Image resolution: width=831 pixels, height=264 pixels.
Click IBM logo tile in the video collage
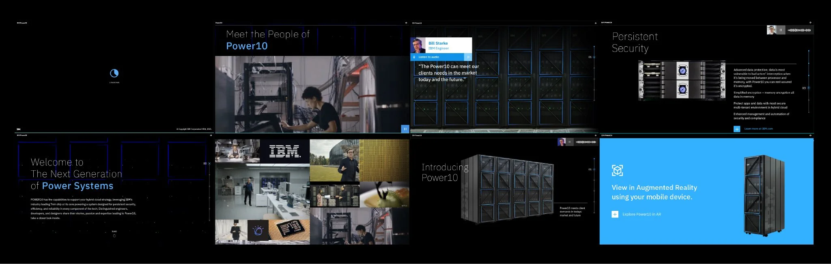tap(285, 151)
